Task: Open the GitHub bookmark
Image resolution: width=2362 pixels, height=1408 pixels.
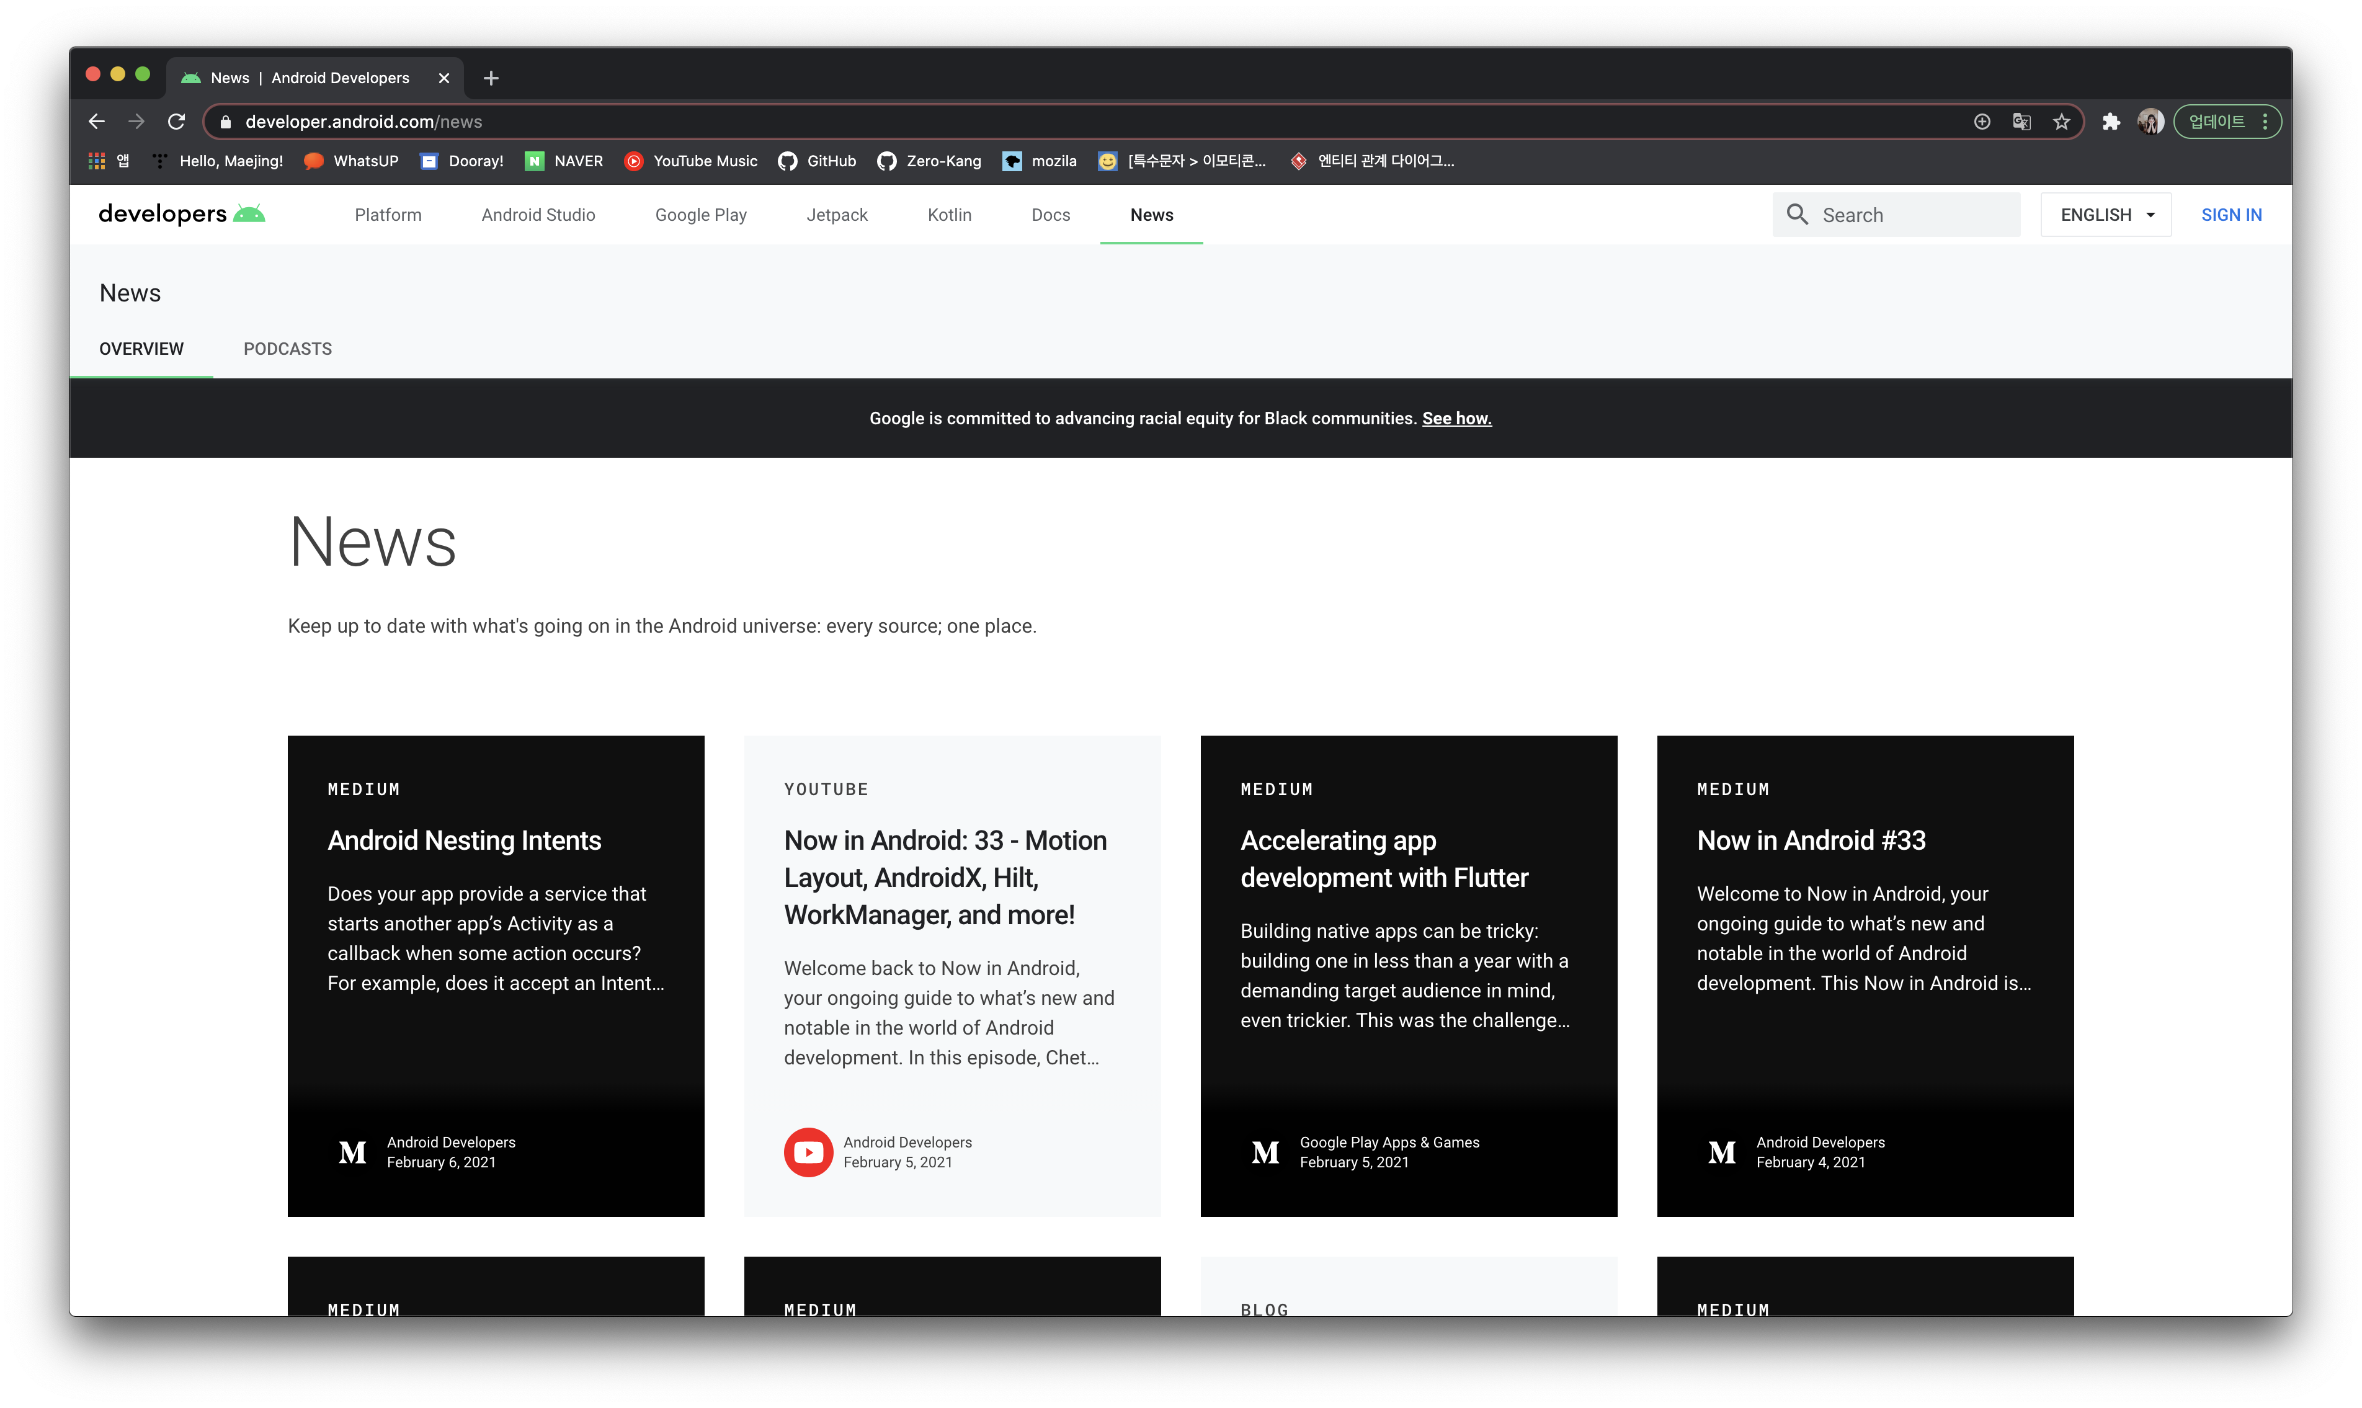Action: 817,161
